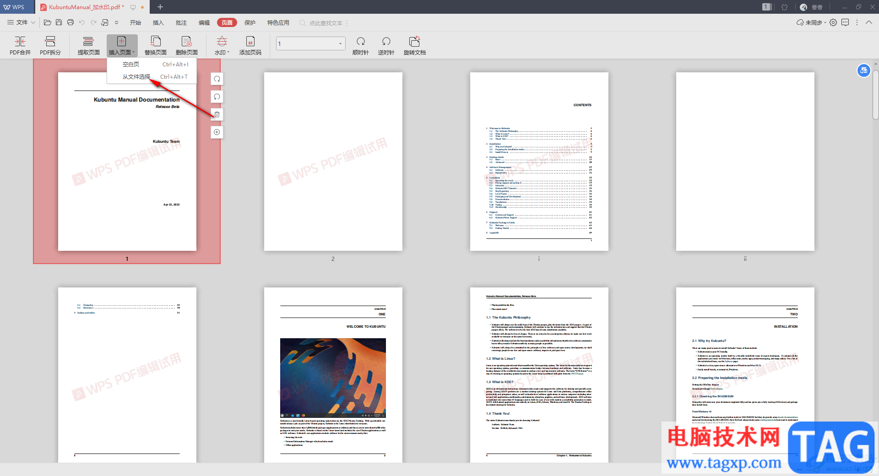Open the 文件 menu
The height and width of the screenshot is (476, 879).
tap(17, 22)
